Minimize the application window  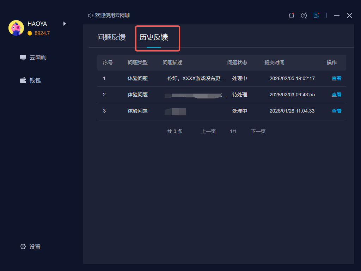[x=337, y=16]
